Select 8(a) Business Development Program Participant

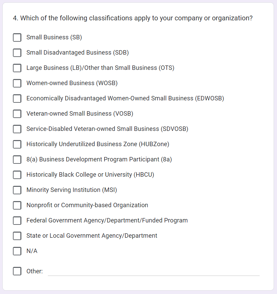[17, 159]
